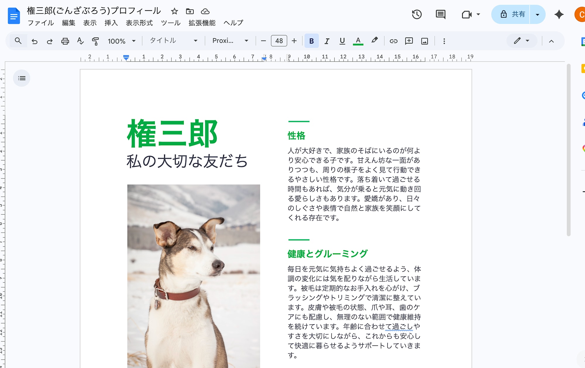
Task: Star the 権三郎 document as favorite
Action: point(174,11)
